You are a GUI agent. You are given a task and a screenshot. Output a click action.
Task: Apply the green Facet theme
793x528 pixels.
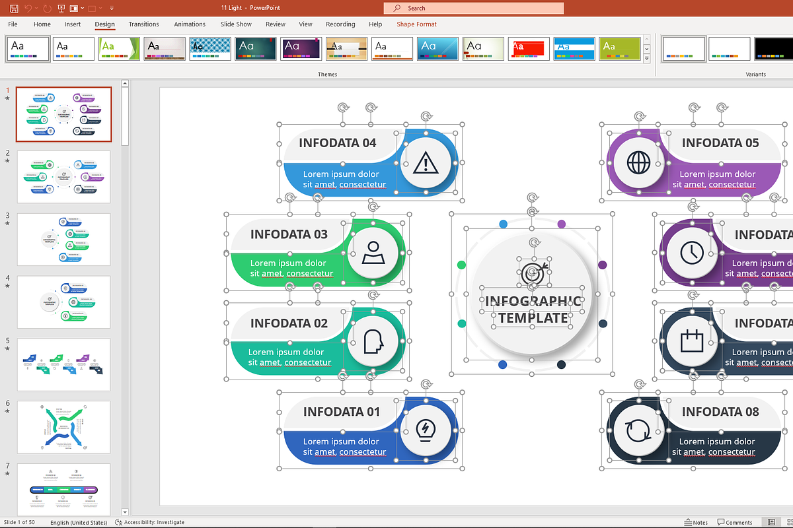(x=119, y=49)
